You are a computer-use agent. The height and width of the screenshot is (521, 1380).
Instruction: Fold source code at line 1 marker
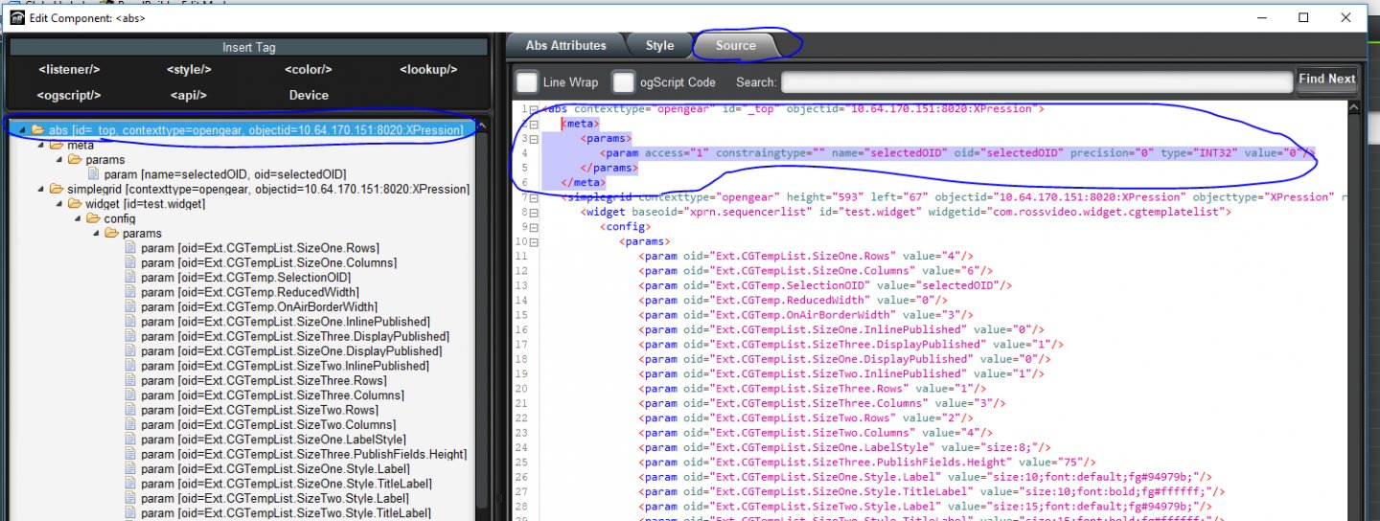tap(534, 108)
